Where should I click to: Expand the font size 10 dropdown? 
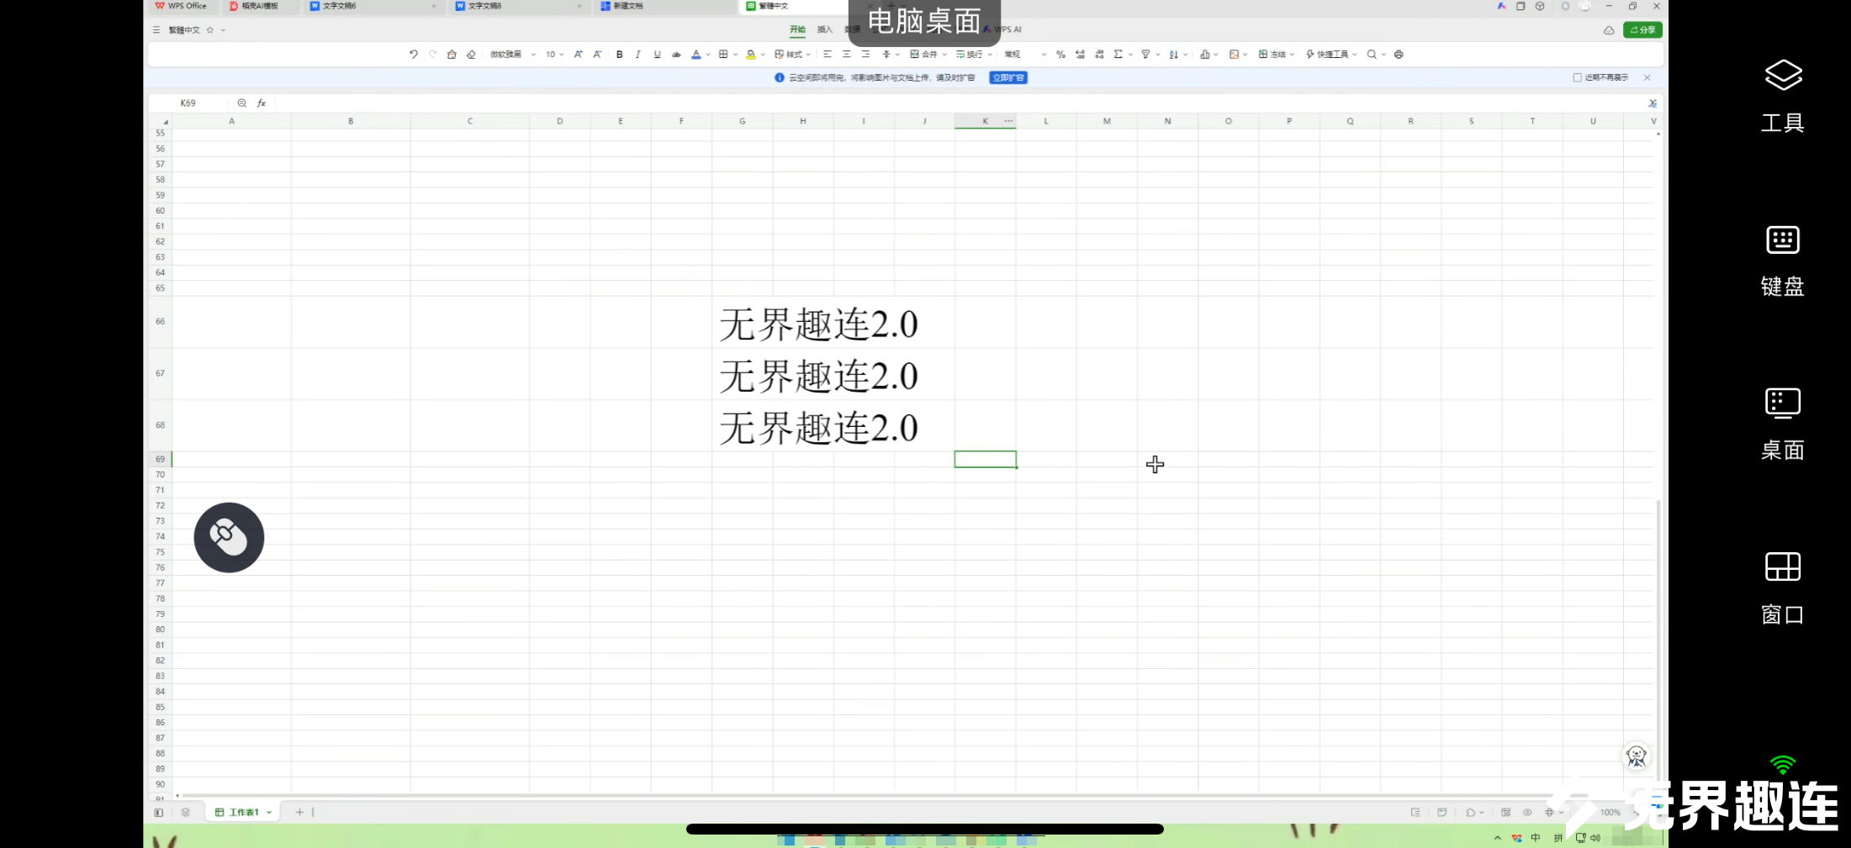554,54
